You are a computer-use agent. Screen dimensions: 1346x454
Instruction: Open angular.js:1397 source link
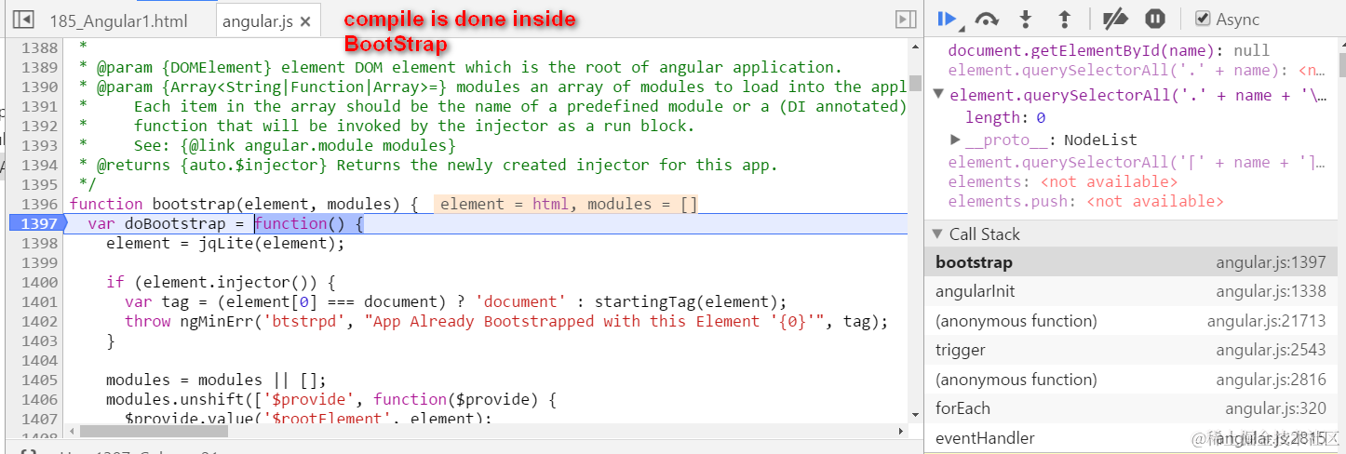tap(1271, 262)
